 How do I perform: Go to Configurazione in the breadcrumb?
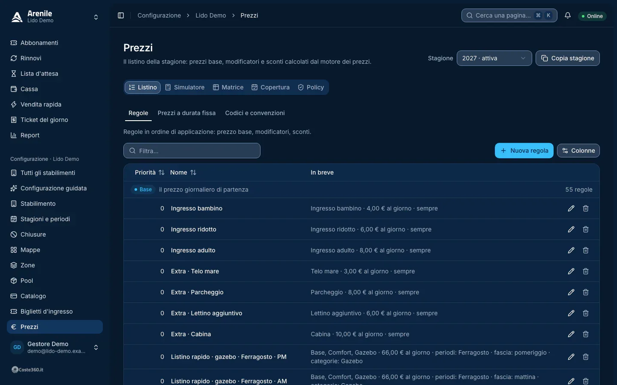pyautogui.click(x=159, y=15)
